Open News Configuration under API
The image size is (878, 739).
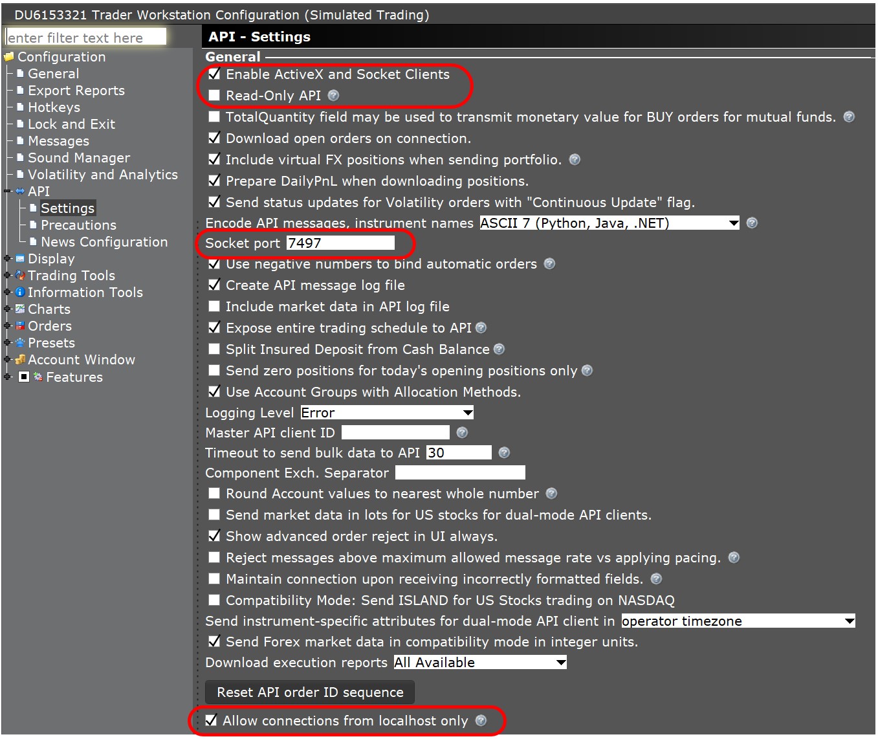(104, 242)
